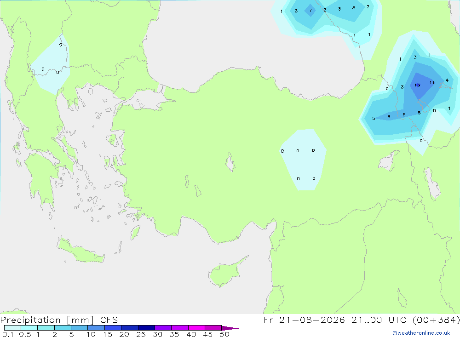Click the 15–20 mm legend color swatch
460x337 pixels.
tap(113, 328)
